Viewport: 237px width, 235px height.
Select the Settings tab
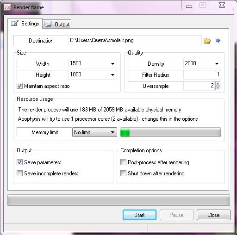click(25, 24)
